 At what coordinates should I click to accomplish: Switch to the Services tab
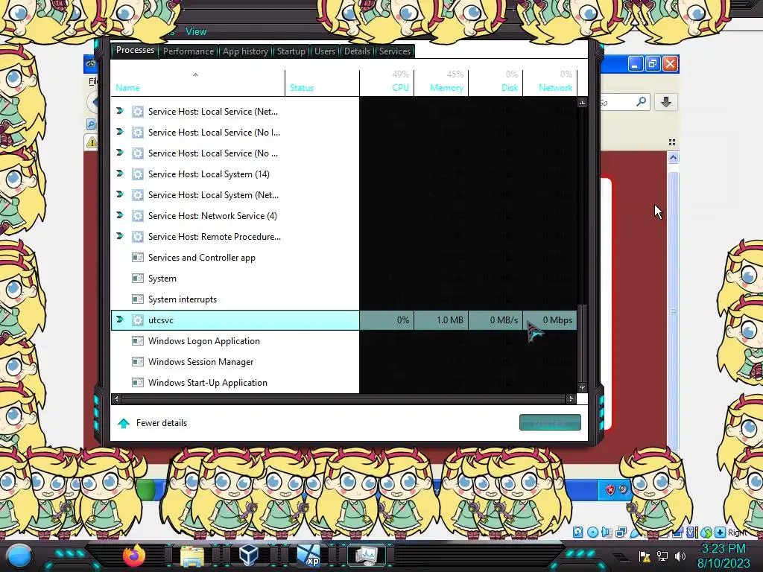pos(395,51)
